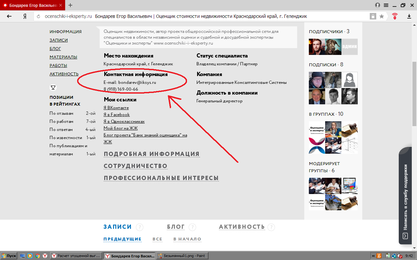
Task: Select МАТЕРИАЛЫ in the left menu
Action: (63, 57)
